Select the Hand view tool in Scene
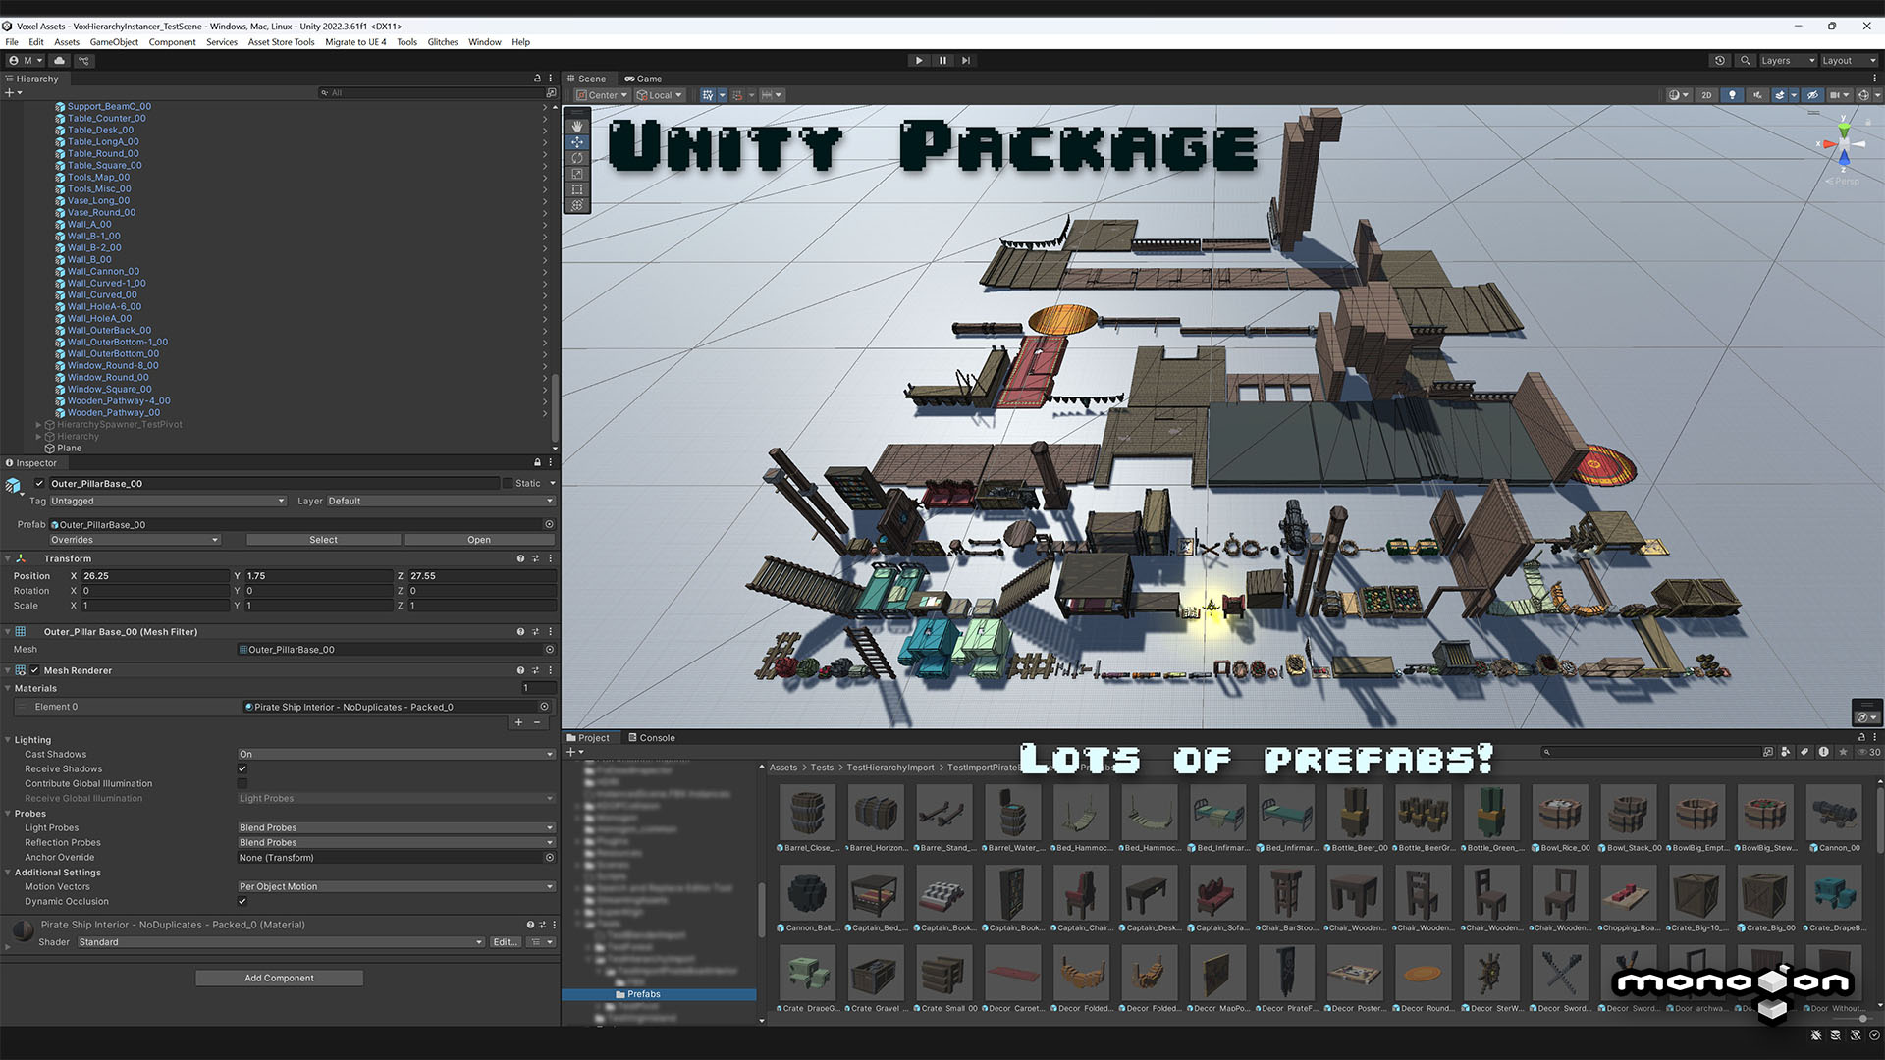1885x1060 pixels. point(577,126)
